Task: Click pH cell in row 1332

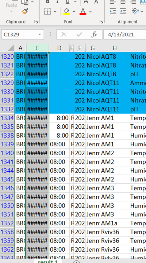Action: [138, 109]
